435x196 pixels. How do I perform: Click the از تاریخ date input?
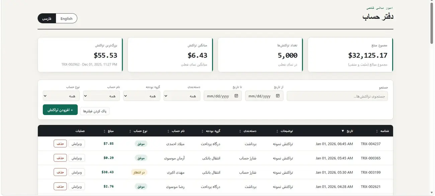coord(264,96)
